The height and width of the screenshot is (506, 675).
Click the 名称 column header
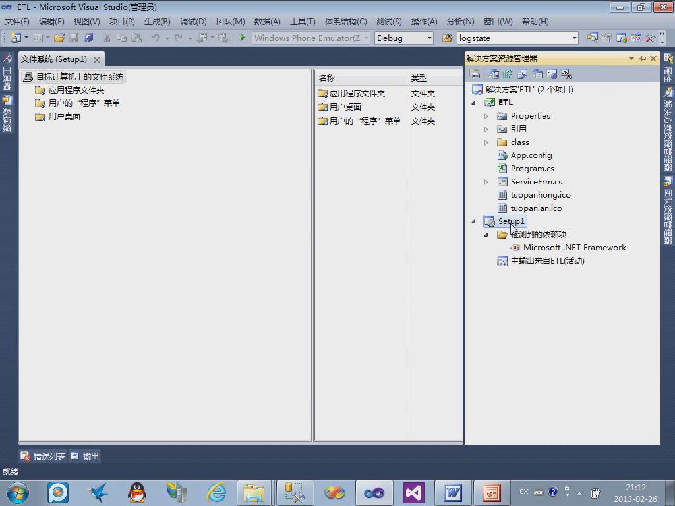pyautogui.click(x=361, y=78)
